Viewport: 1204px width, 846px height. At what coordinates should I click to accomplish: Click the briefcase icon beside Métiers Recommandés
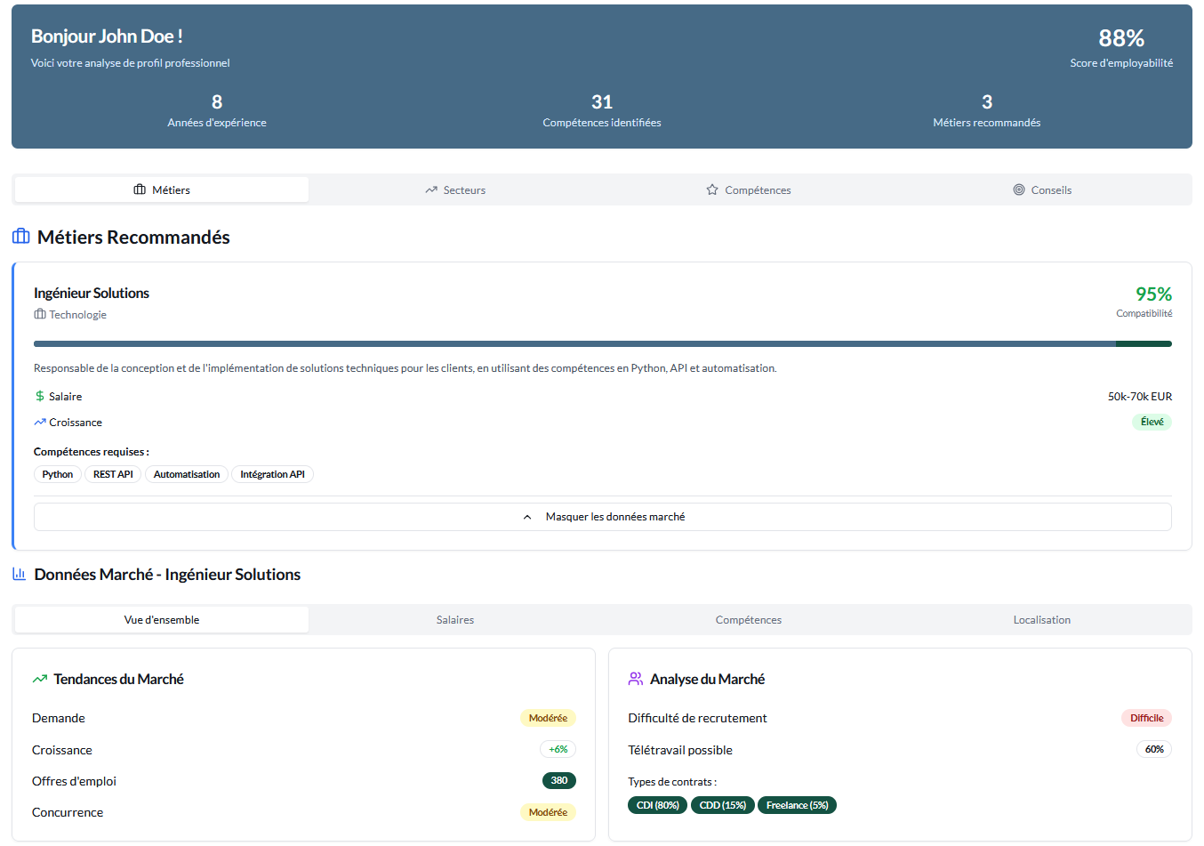(x=20, y=237)
